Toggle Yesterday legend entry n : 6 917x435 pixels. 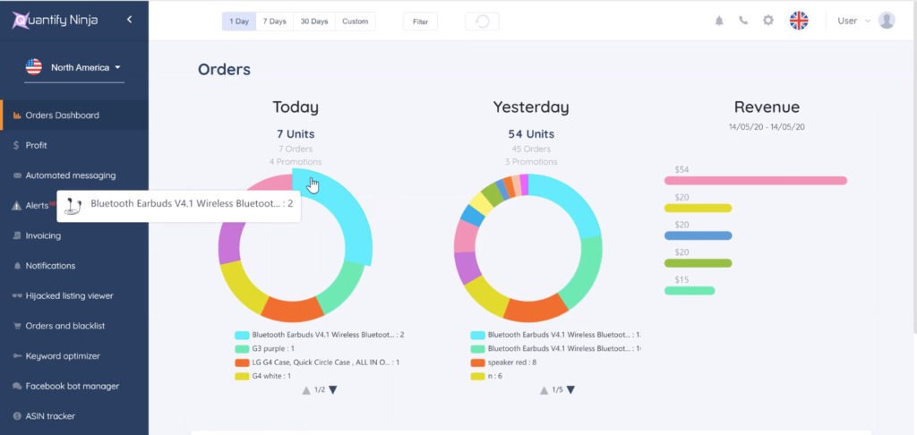click(x=486, y=376)
